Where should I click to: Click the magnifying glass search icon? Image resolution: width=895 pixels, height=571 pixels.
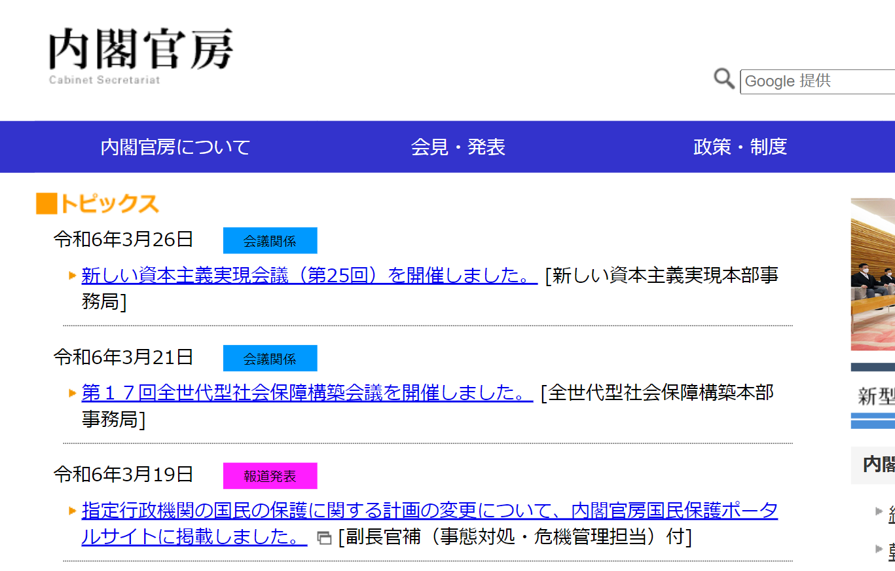pos(723,79)
